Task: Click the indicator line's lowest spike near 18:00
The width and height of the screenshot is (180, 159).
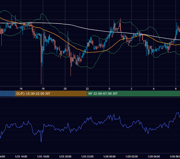Action: point(41,142)
